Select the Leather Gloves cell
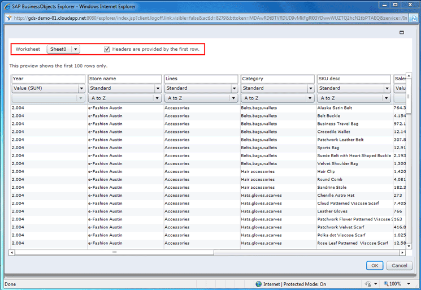Image resolution: width=421 pixels, height=290 pixels. coord(332,211)
